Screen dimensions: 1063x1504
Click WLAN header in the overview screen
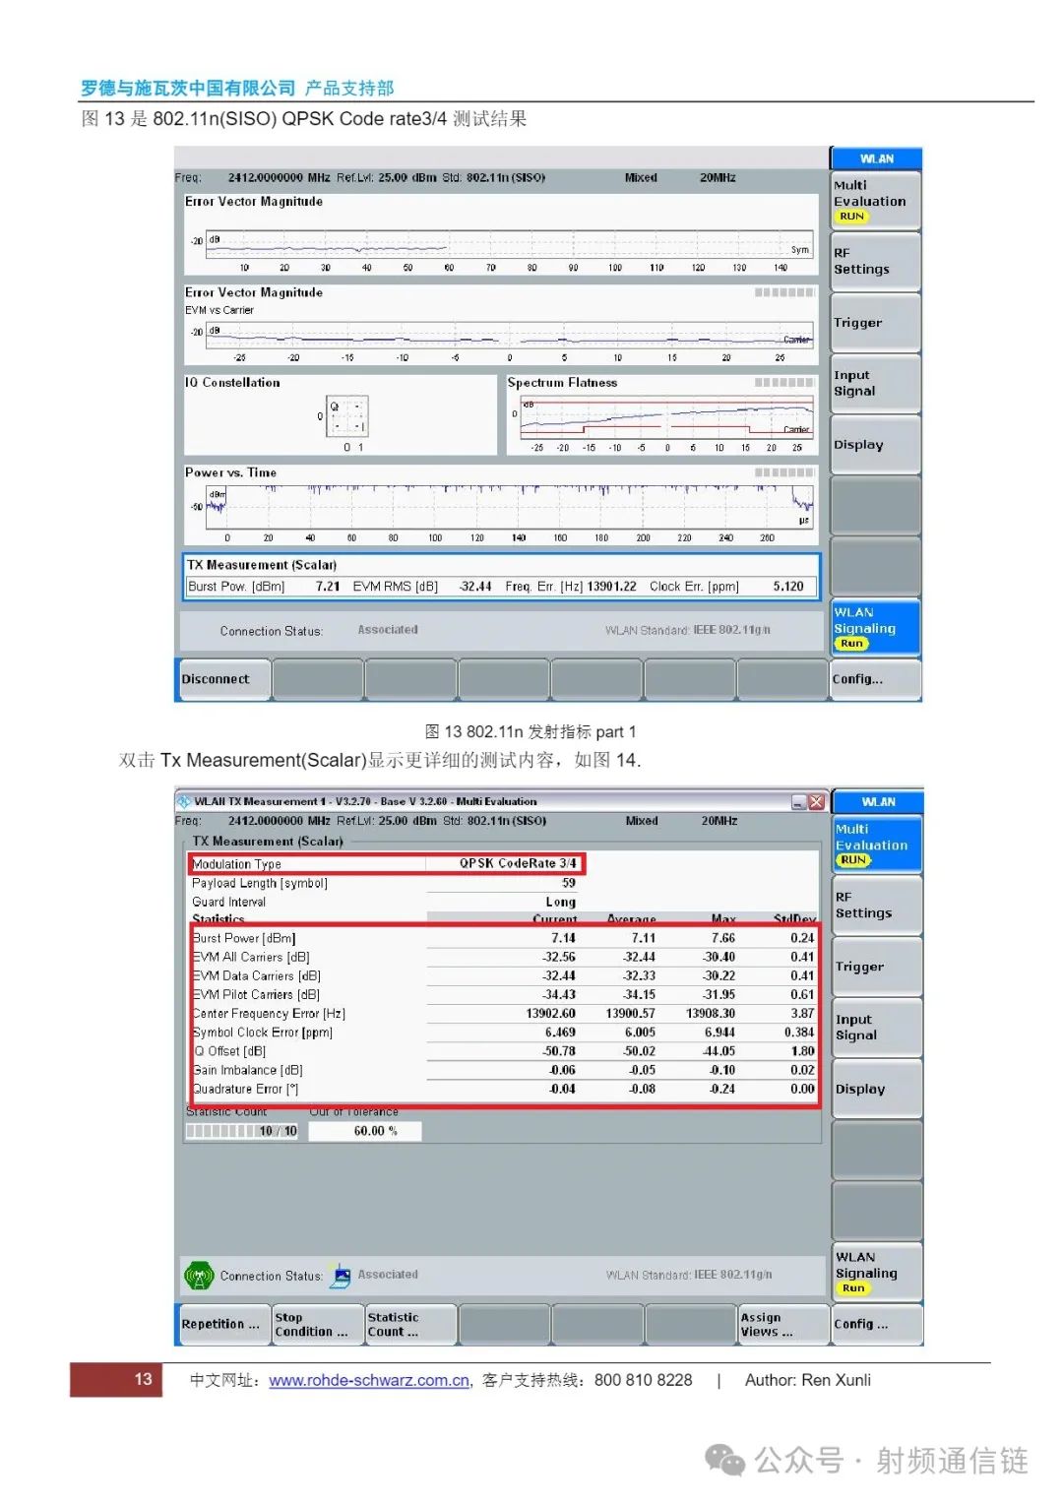tap(876, 158)
